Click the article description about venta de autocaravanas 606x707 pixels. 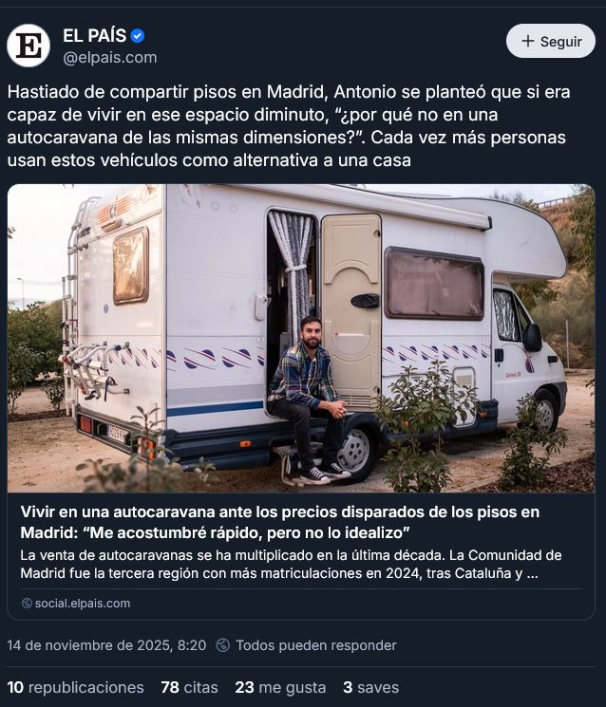point(291,564)
